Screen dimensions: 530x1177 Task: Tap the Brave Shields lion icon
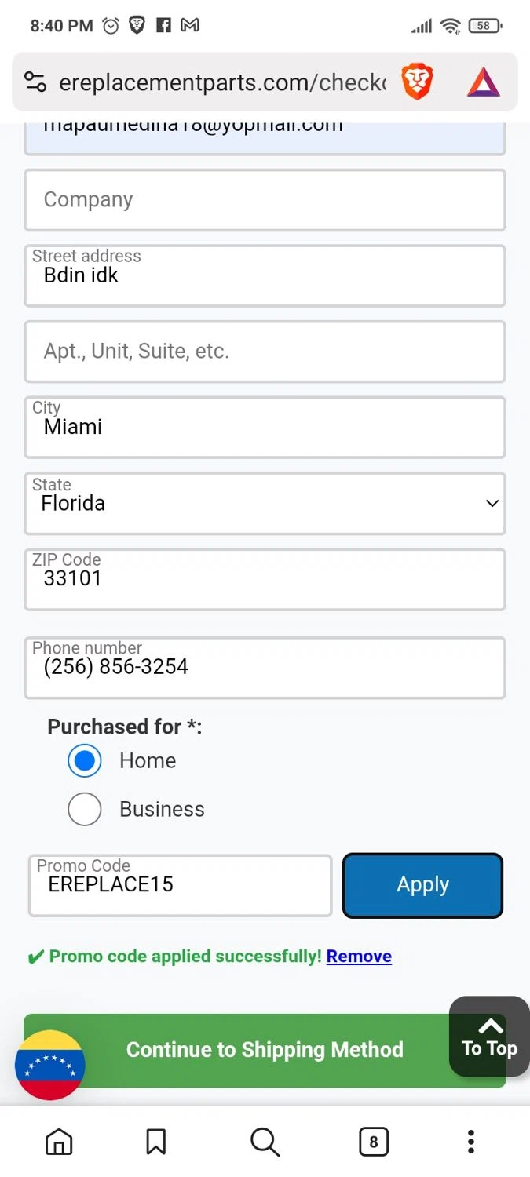pyautogui.click(x=417, y=82)
